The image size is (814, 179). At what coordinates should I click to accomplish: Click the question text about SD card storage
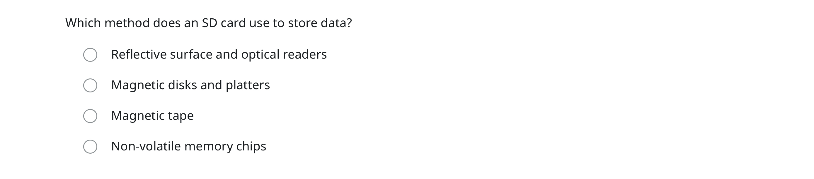point(209,22)
